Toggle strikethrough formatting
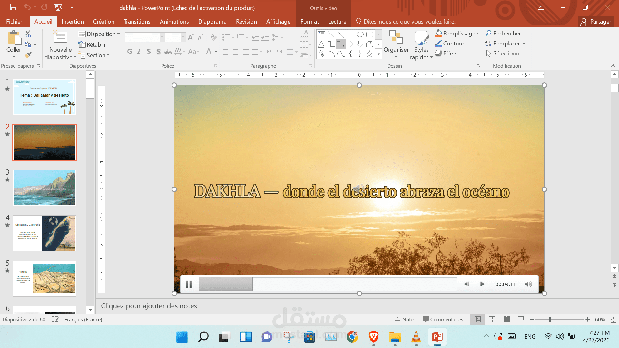This screenshot has width=619, height=348. point(168,52)
